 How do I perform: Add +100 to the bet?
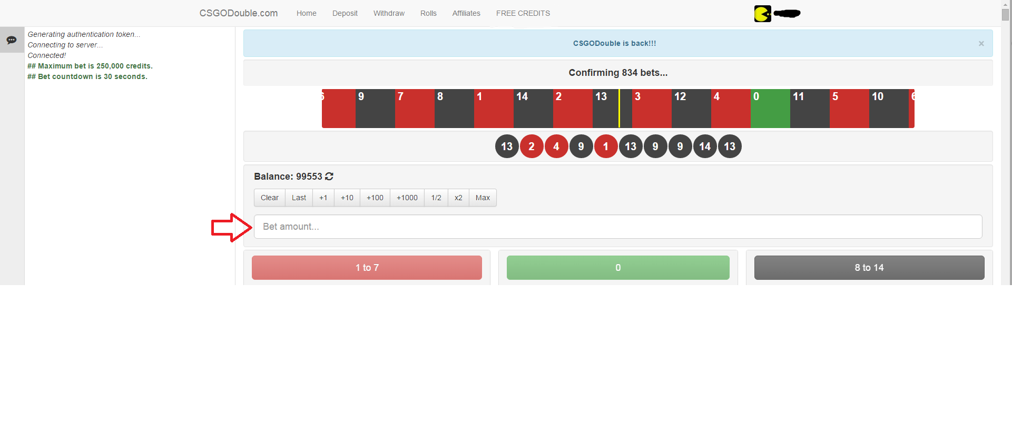tap(375, 198)
